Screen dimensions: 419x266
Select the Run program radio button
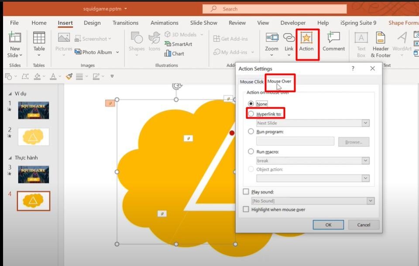[x=251, y=132]
